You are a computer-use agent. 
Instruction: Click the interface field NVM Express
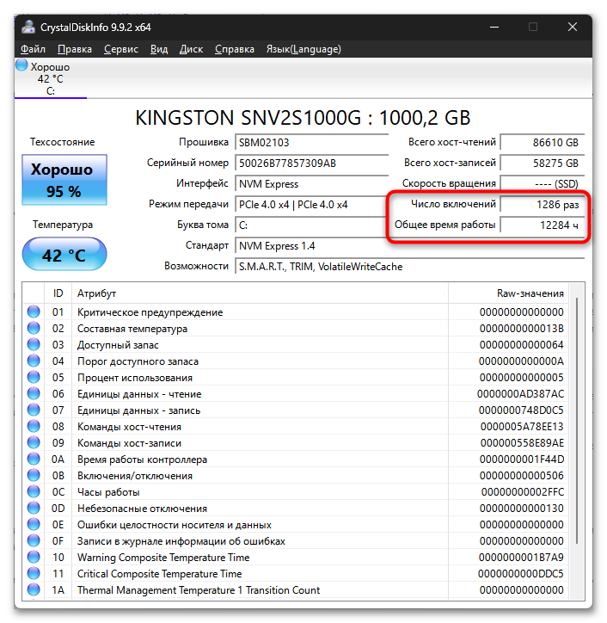(x=311, y=183)
